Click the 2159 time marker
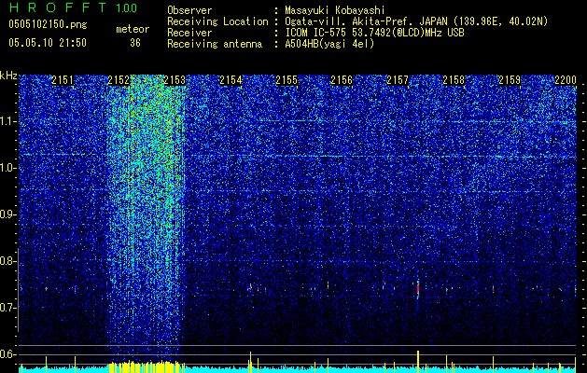 tap(510, 79)
